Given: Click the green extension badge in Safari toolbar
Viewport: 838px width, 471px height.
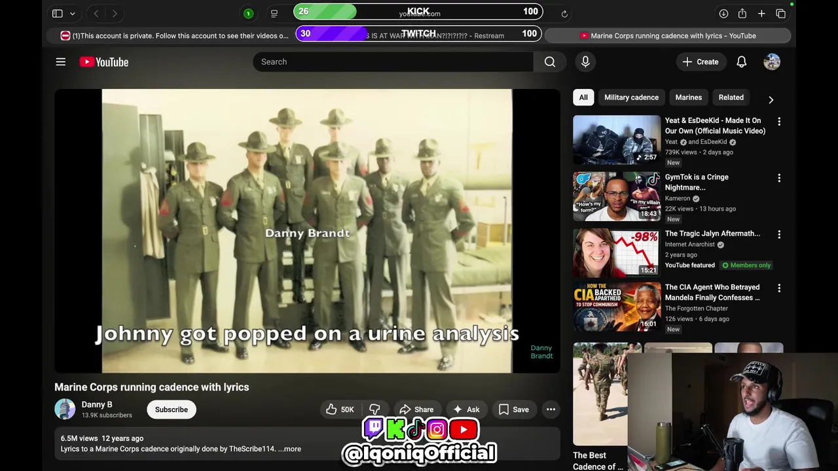Looking at the screenshot, I should click(248, 13).
